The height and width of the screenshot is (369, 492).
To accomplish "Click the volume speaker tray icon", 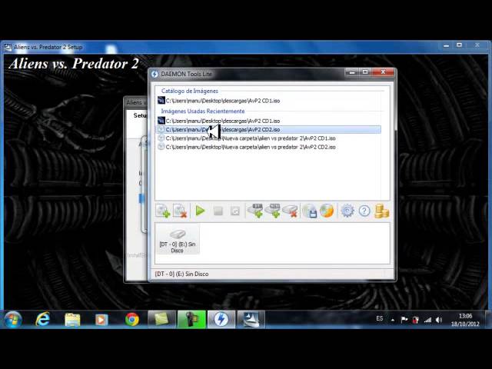I will 439,320.
